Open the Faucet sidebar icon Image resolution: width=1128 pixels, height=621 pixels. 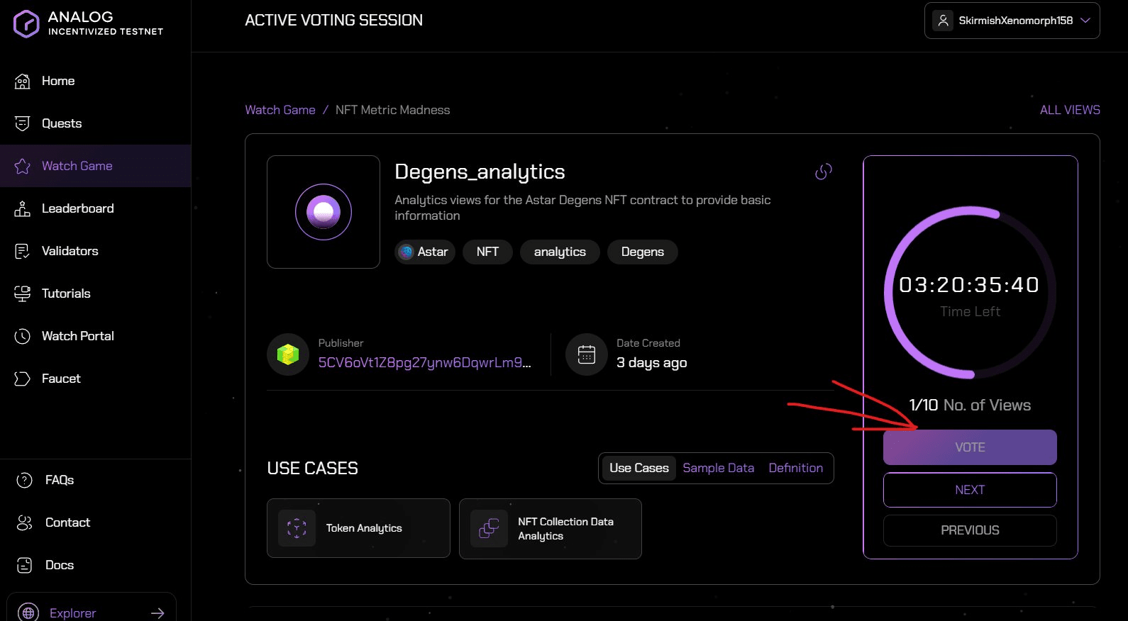(x=23, y=379)
